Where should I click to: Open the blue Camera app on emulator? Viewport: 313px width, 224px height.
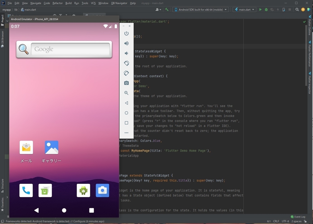point(102,190)
